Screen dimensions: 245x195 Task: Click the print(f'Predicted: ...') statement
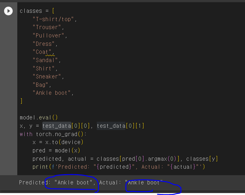[119, 167]
